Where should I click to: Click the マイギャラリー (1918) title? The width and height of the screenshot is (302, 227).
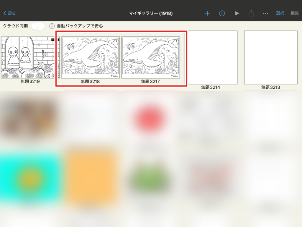(x=151, y=13)
